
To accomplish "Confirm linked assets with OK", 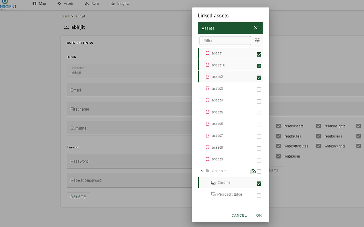I will [259, 215].
